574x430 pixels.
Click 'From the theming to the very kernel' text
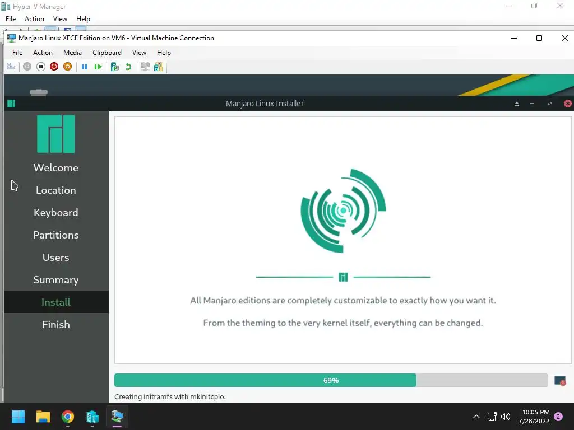tap(343, 323)
